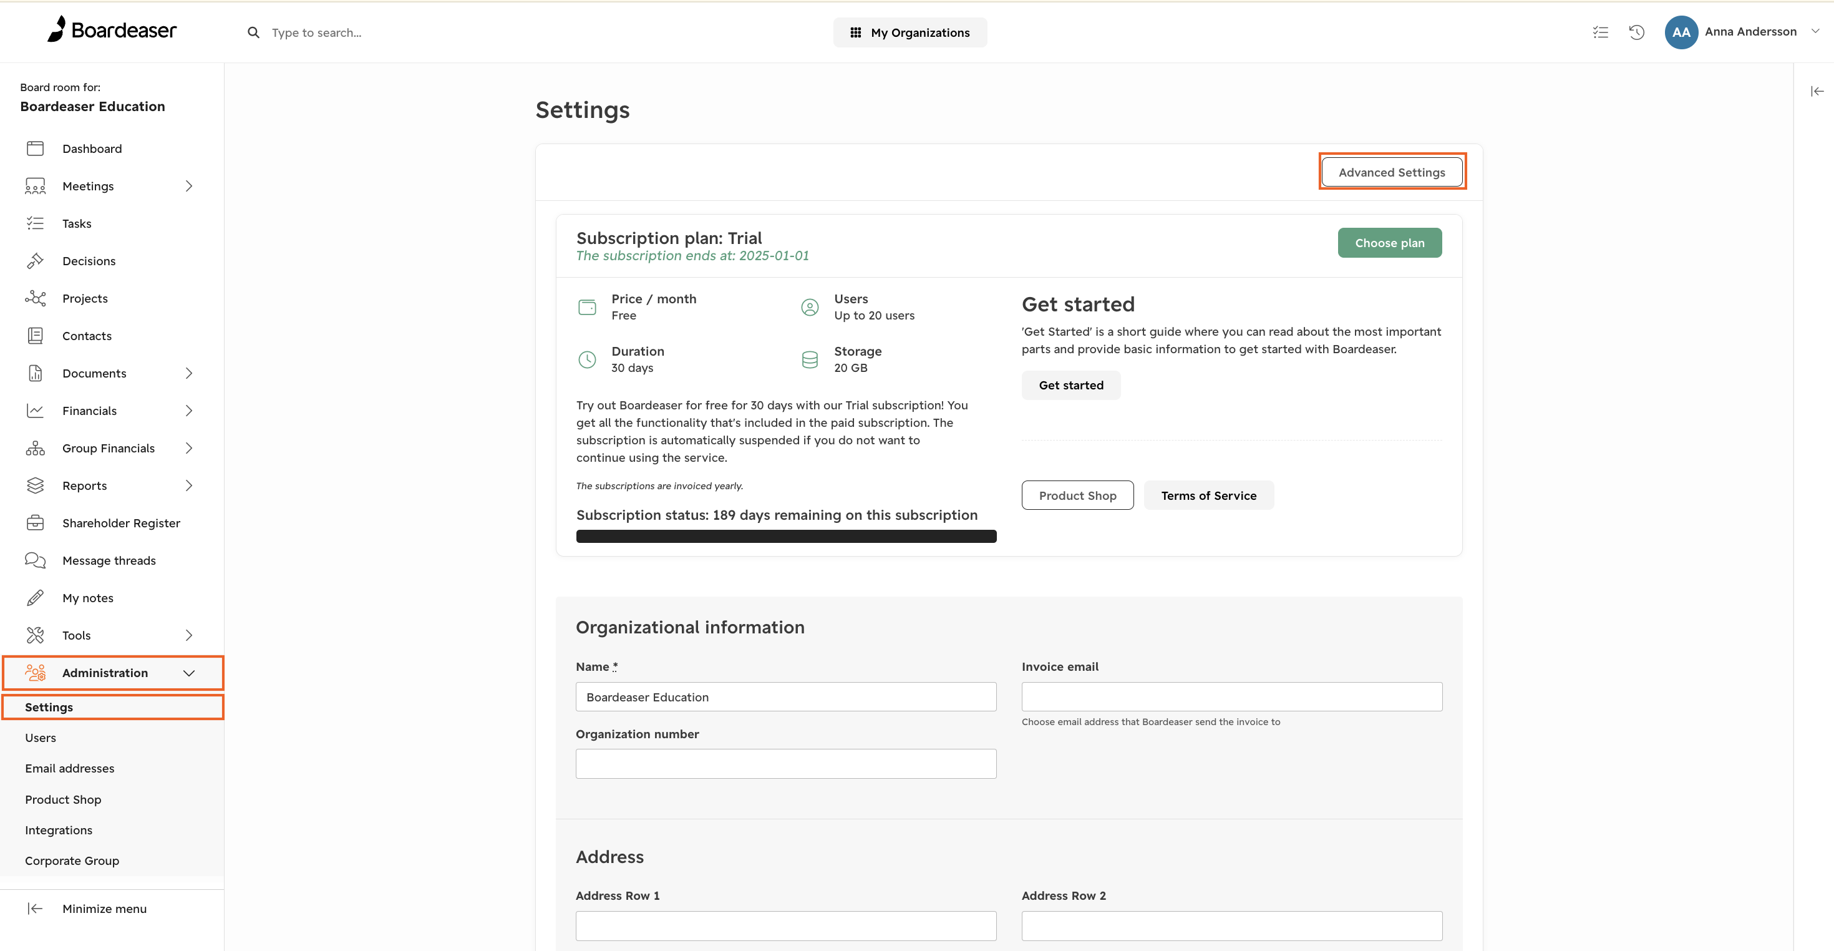Click the Financials chart icon
The width and height of the screenshot is (1834, 951).
click(x=35, y=411)
